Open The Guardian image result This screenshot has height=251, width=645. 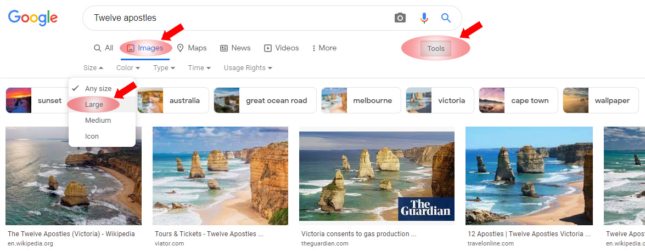[x=377, y=176]
